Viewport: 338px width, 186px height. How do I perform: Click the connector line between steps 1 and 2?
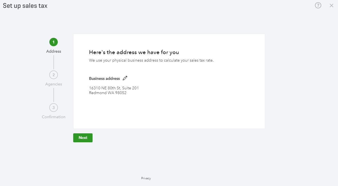pyautogui.click(x=54, y=62)
